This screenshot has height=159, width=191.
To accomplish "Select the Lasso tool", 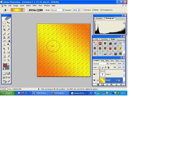I will [x=4, y=26].
